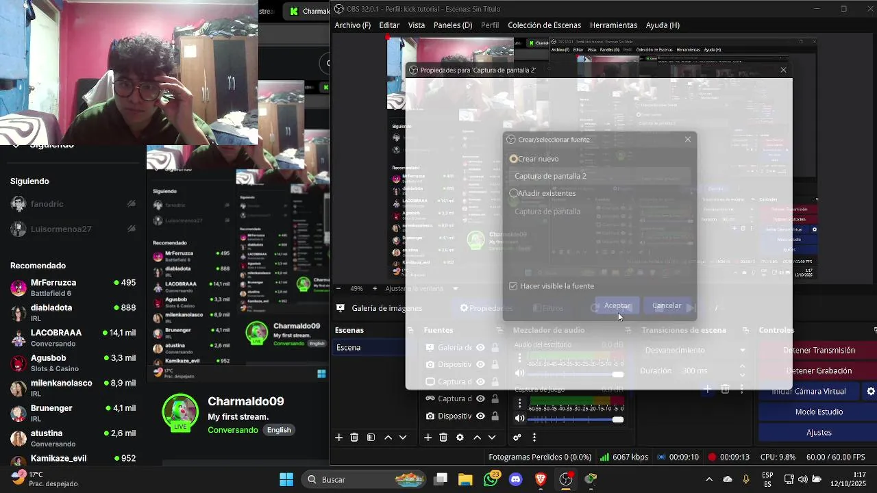Viewport: 877px width, 493px height.
Task: Pop out the Escenas dock panel
Action: pos(410,330)
